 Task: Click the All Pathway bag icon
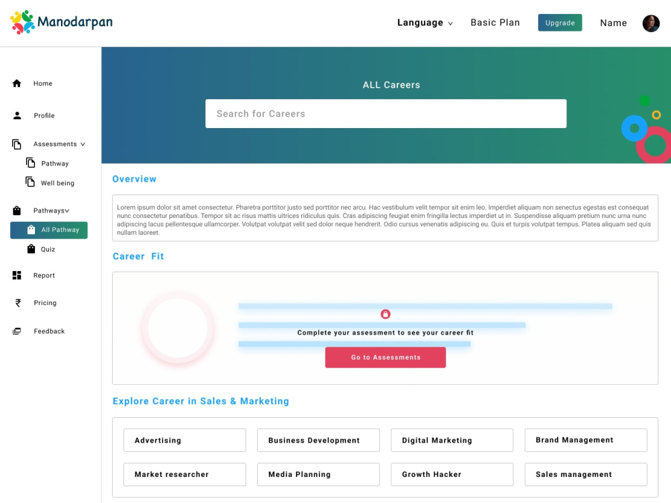pos(32,229)
